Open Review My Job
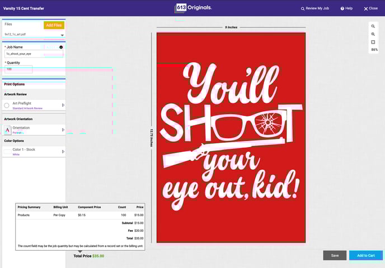This screenshot has height=268, width=385. tap(315, 8)
